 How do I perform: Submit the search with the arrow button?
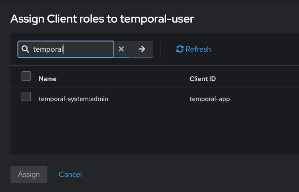[x=142, y=49]
